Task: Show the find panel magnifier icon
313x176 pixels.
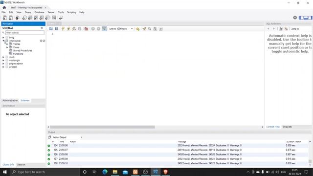Action: coord(150,29)
